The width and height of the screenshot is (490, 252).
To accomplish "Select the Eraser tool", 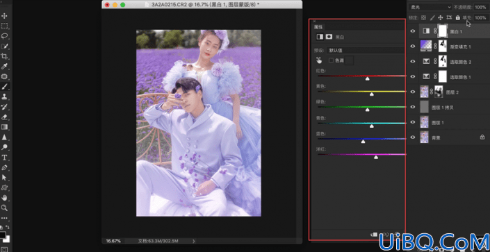I will (4, 117).
